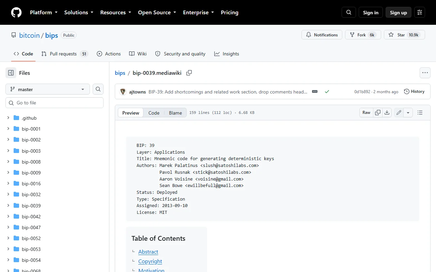Copy raw file contents icon

pos(378,113)
